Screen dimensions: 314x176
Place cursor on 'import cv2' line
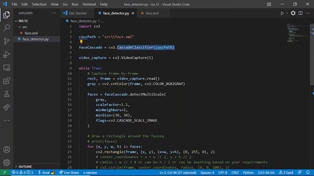[89, 26]
